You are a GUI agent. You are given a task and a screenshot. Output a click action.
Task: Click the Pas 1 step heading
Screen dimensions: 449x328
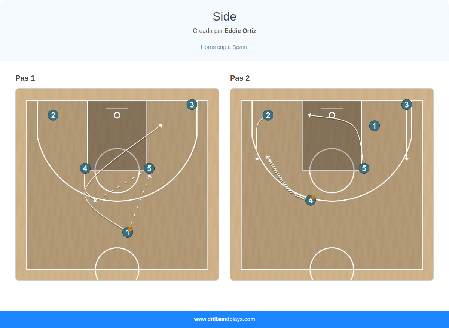tap(25, 78)
